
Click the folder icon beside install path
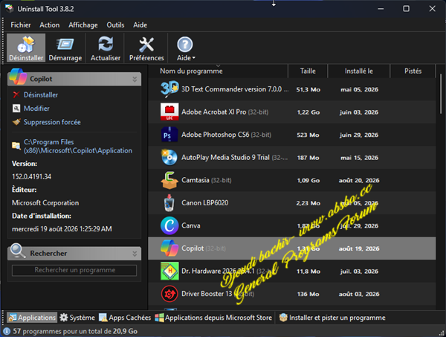tap(16, 146)
